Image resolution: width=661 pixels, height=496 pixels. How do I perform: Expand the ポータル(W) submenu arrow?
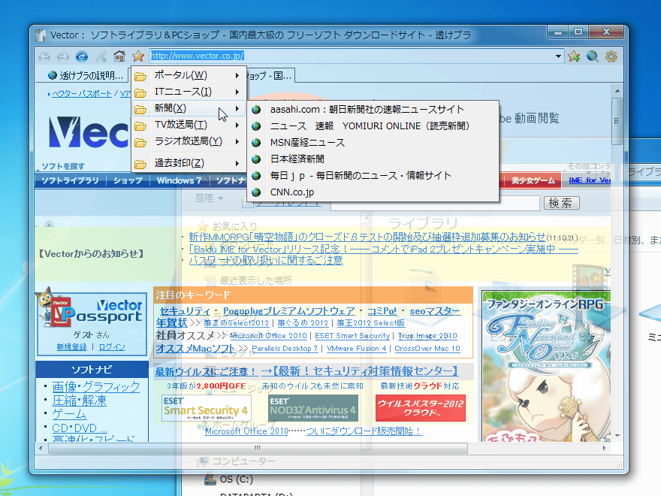pos(237,75)
